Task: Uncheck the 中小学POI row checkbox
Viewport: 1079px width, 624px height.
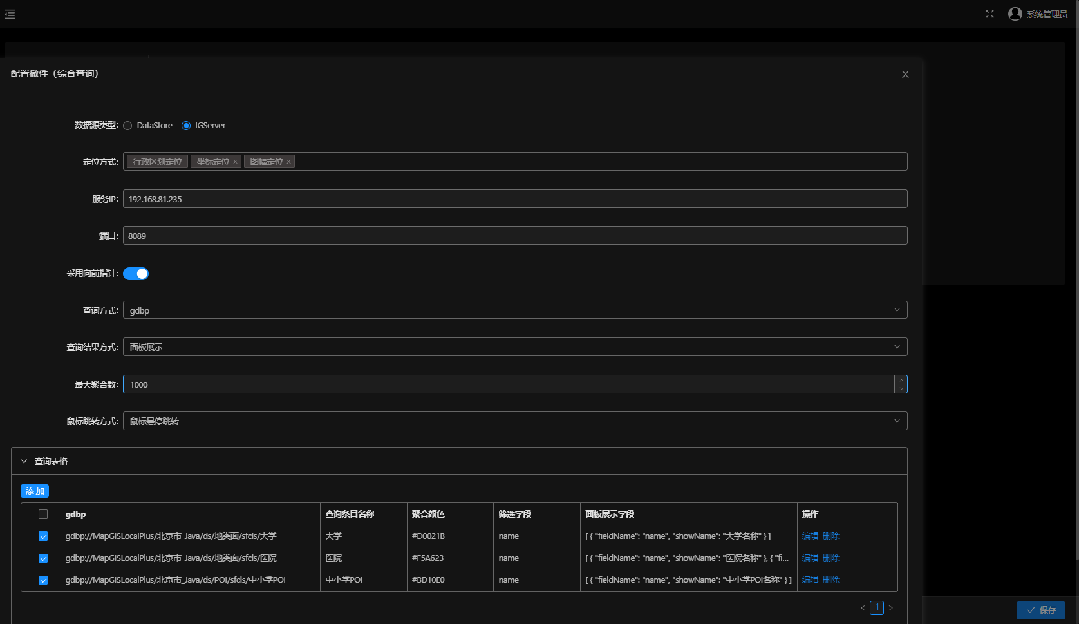Action: (x=43, y=580)
